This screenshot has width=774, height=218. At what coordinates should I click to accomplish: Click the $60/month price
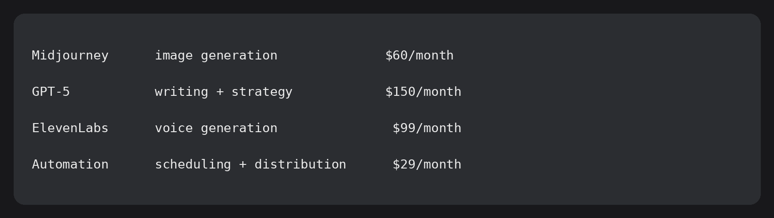click(419, 55)
